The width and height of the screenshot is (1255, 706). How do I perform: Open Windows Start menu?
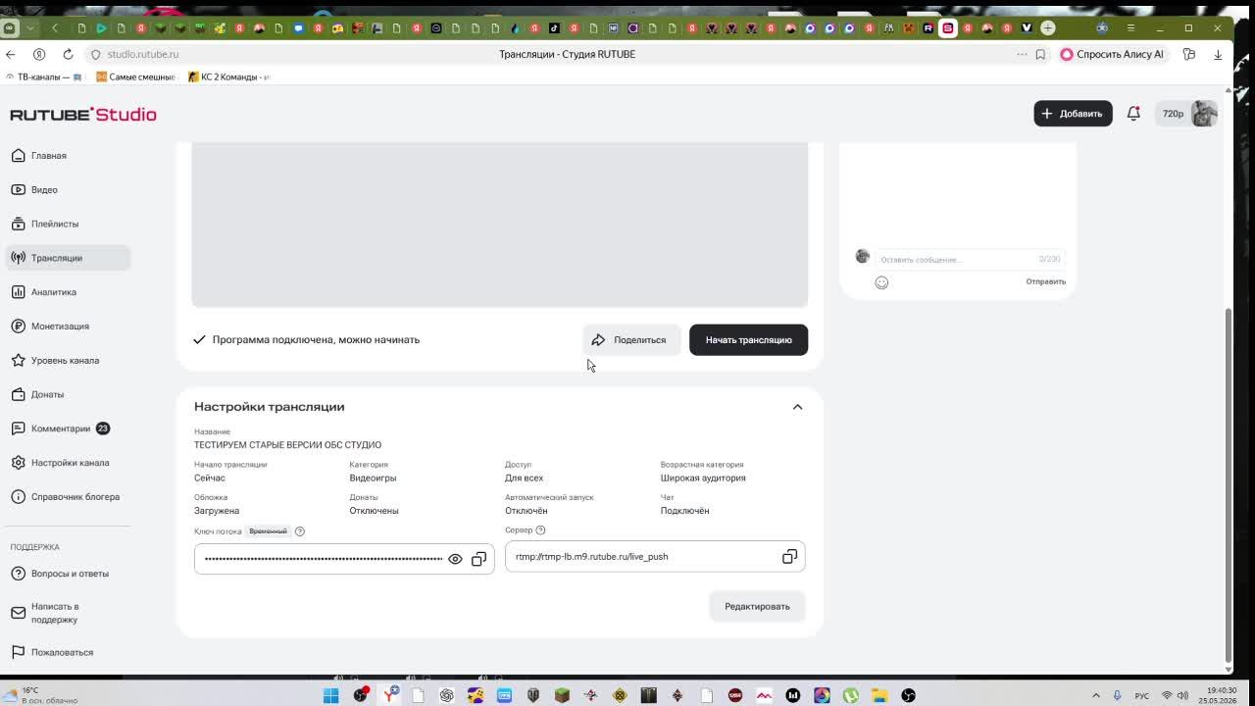click(x=330, y=695)
